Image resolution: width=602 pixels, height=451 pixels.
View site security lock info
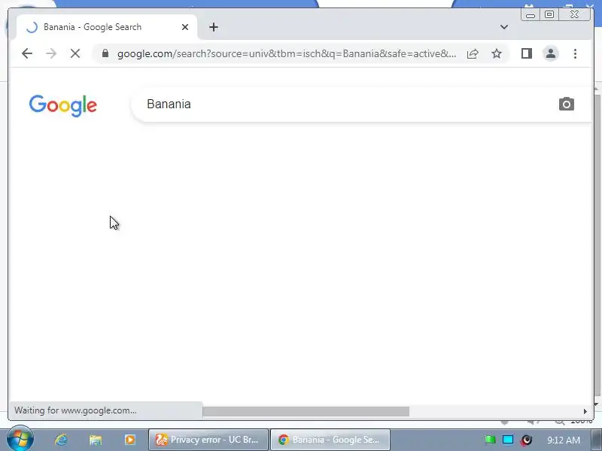click(105, 53)
